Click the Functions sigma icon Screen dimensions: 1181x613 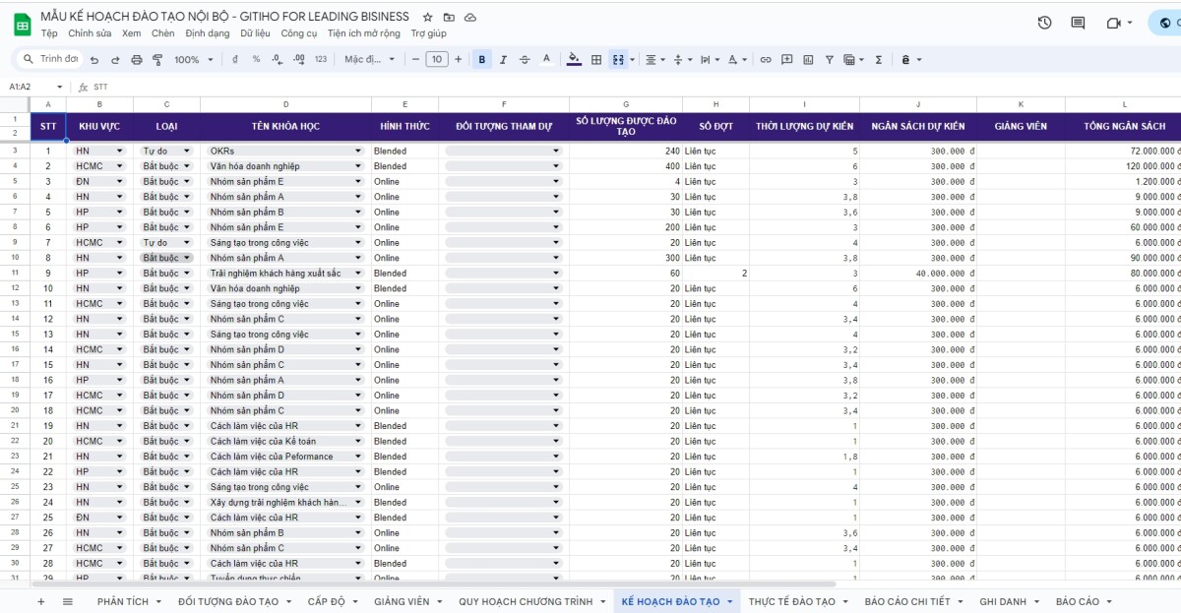(x=879, y=60)
